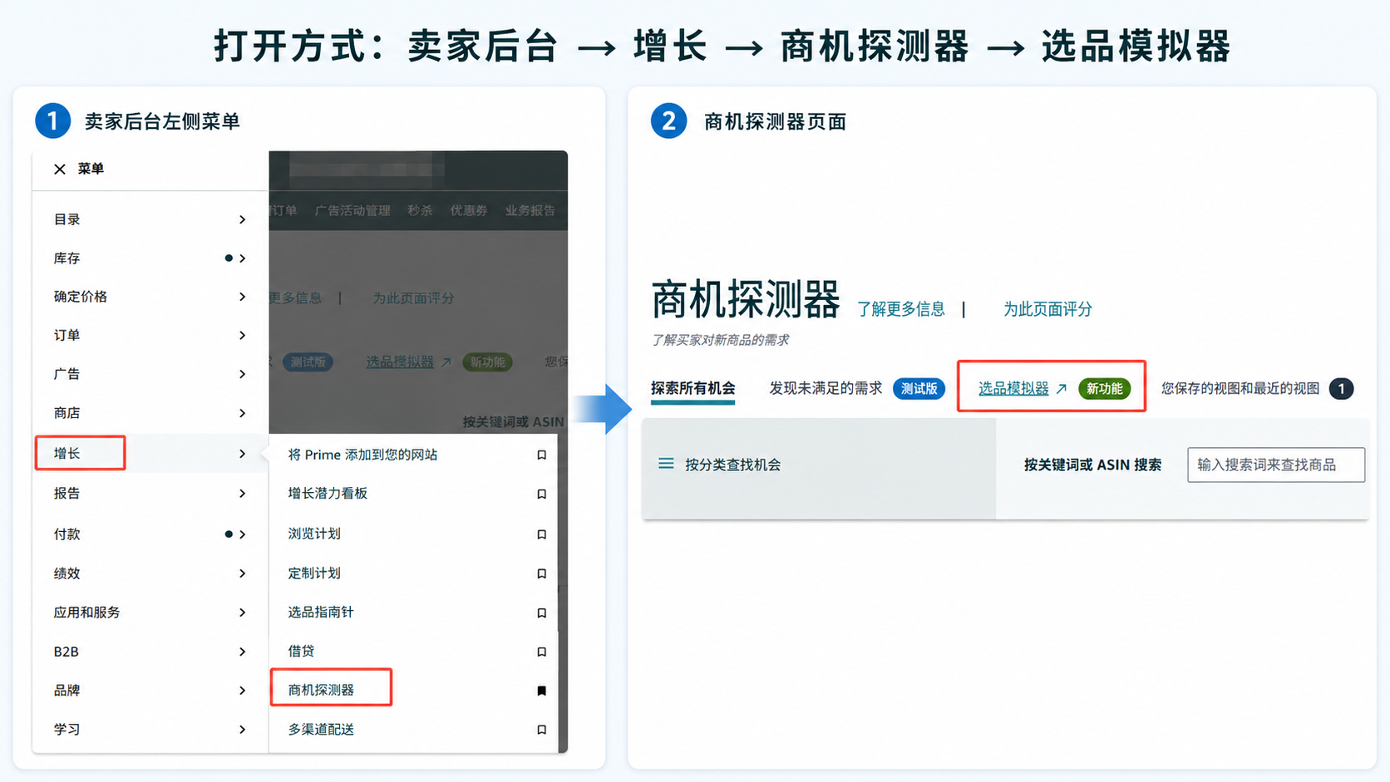Click 秒杀 in dimmed top bar
Image resolution: width=1390 pixels, height=782 pixels.
(x=420, y=210)
